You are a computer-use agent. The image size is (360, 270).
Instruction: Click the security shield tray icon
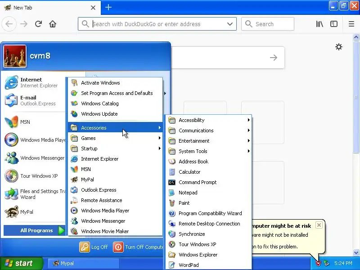pos(318,263)
